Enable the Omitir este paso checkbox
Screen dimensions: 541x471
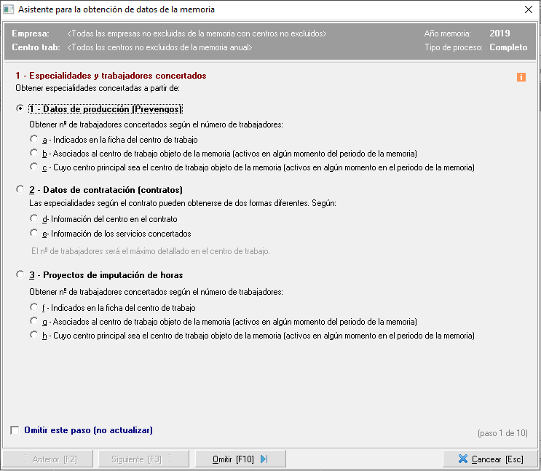coord(15,430)
